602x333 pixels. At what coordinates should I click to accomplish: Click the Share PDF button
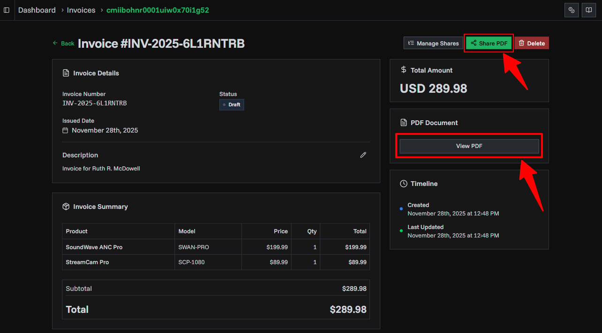489,43
